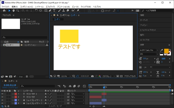This screenshot has width=174, height=108.
Task: Open the エフェクト＆プリセット panel
Action: tap(148, 30)
